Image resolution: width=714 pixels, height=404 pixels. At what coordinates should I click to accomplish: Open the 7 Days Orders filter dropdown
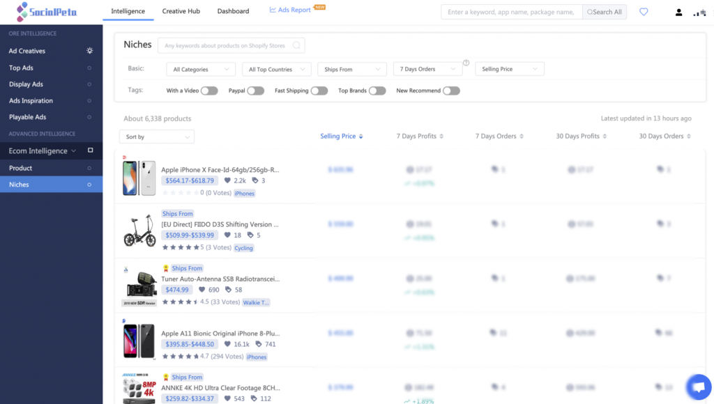click(x=427, y=69)
